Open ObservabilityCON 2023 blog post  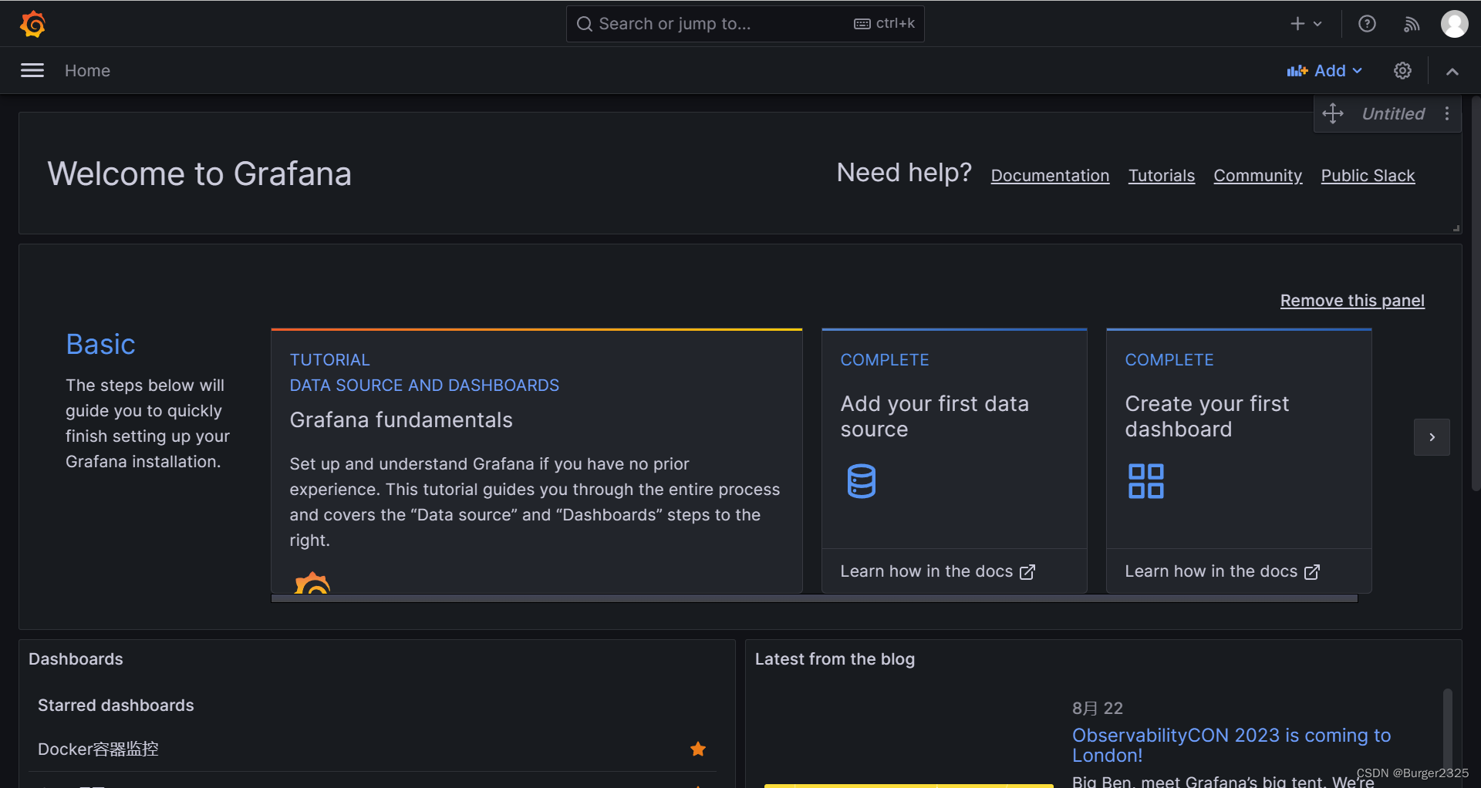pyautogui.click(x=1231, y=745)
